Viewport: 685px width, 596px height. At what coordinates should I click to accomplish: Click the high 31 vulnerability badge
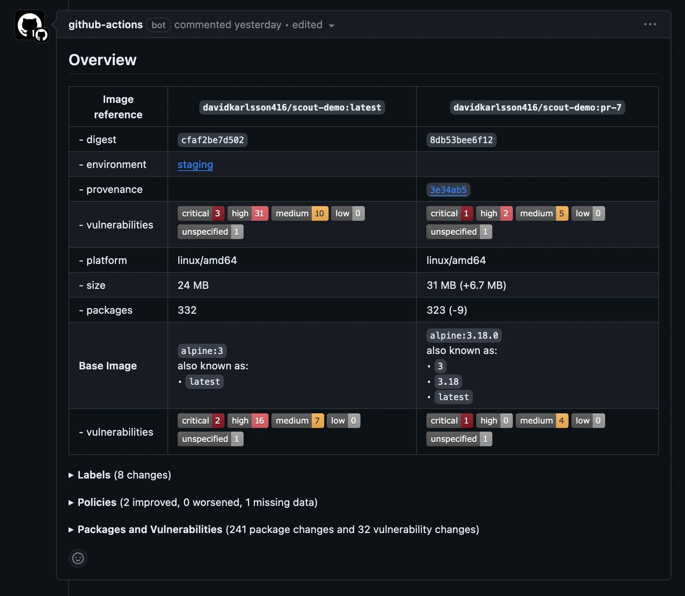248,213
